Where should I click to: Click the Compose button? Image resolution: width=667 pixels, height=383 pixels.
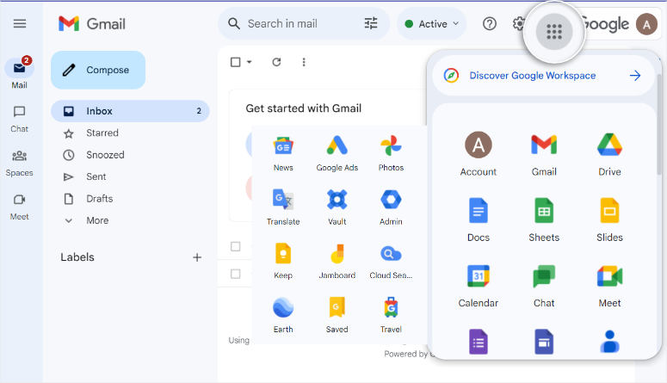point(98,70)
